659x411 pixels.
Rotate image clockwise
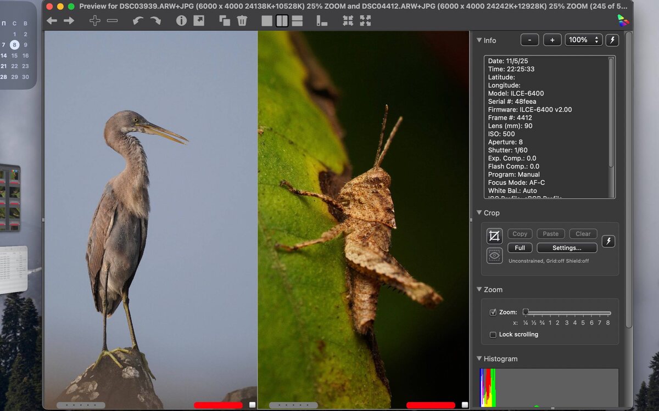pos(155,21)
